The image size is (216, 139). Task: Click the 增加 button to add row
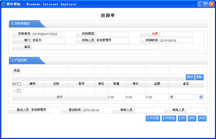pyautogui.click(x=190, y=77)
